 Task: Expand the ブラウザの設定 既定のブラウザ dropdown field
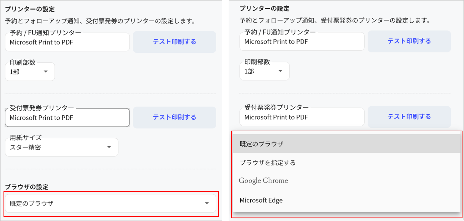pos(110,203)
